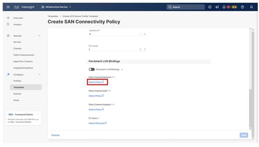The width and height of the screenshot is (259, 147).
Task: Click the Cancel button
Action: click(x=55, y=135)
